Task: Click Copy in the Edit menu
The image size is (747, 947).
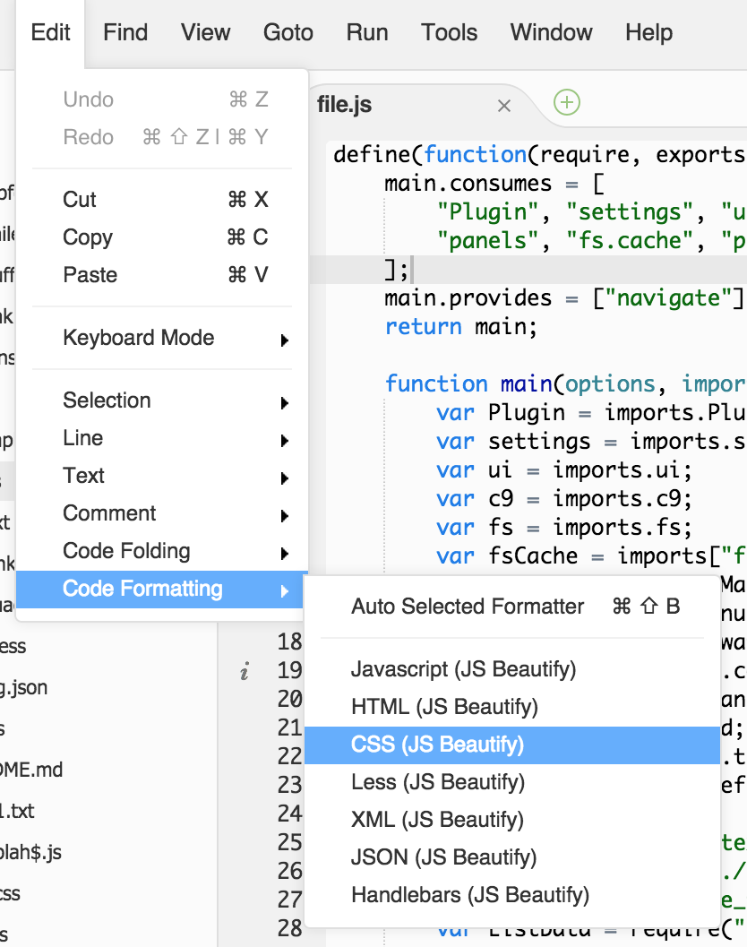Action: [87, 237]
